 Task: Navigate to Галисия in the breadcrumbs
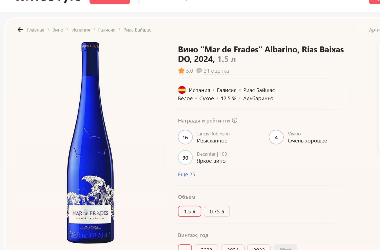click(x=107, y=30)
